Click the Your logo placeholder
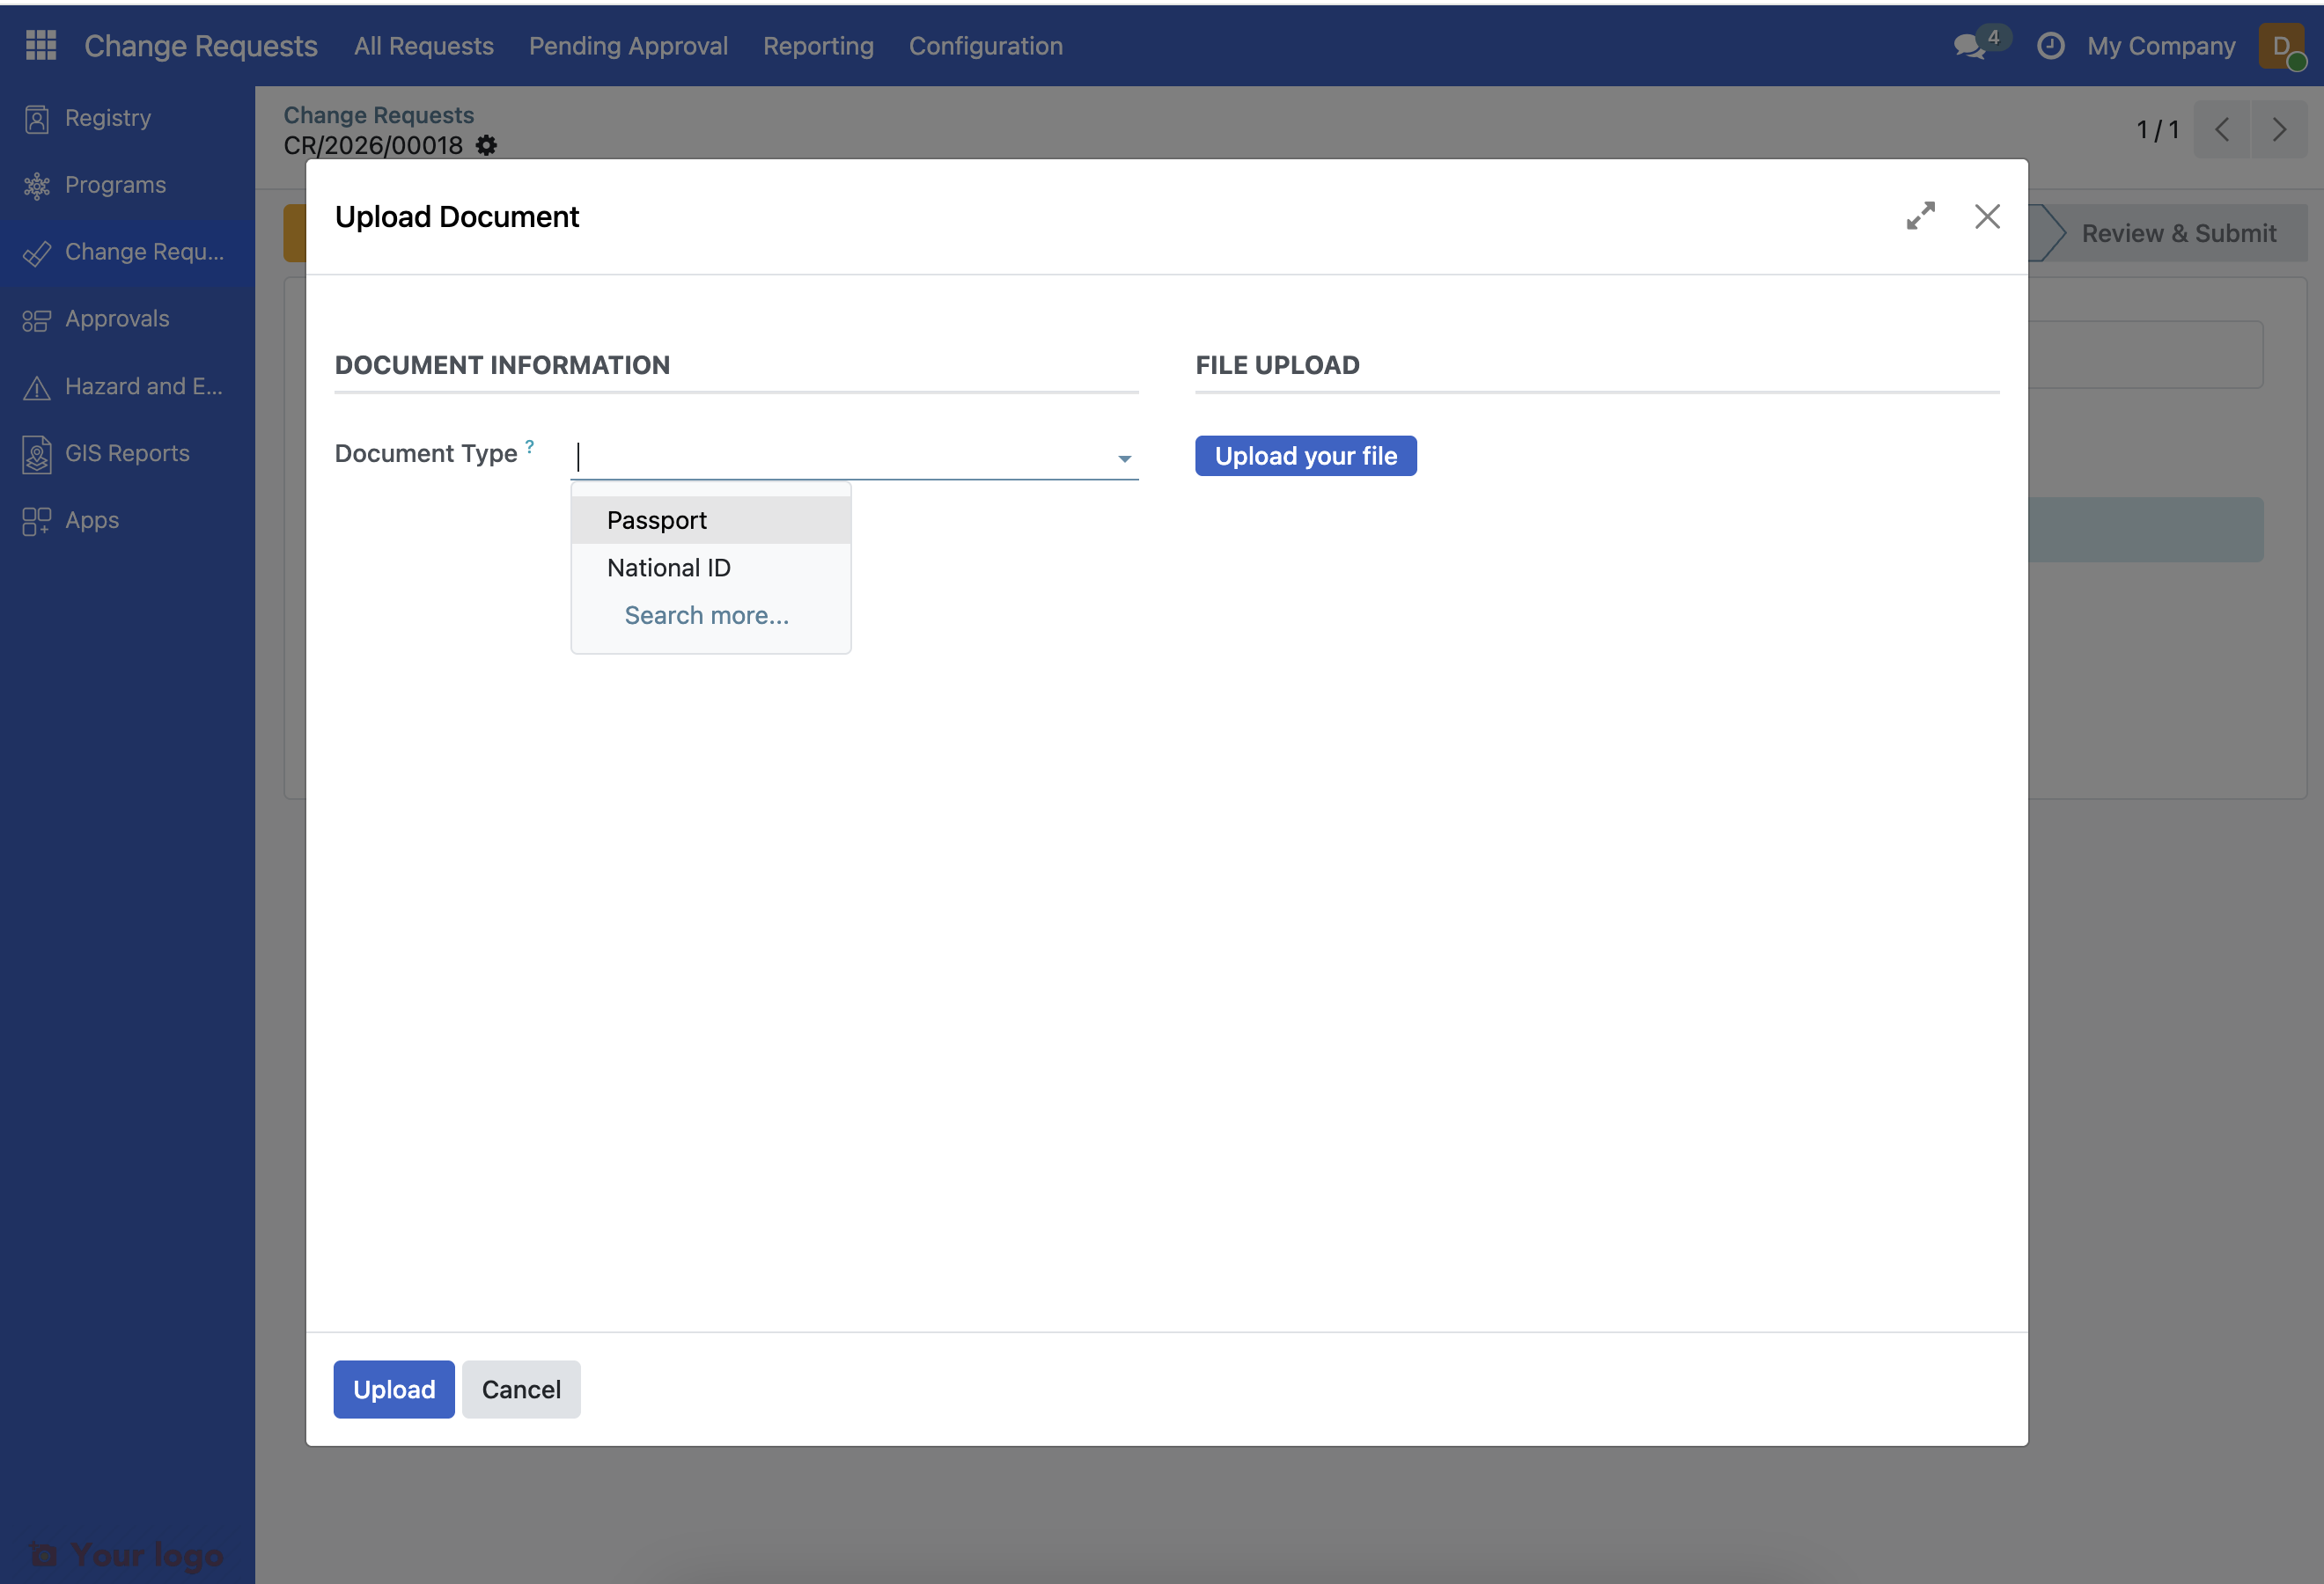 point(127,1555)
